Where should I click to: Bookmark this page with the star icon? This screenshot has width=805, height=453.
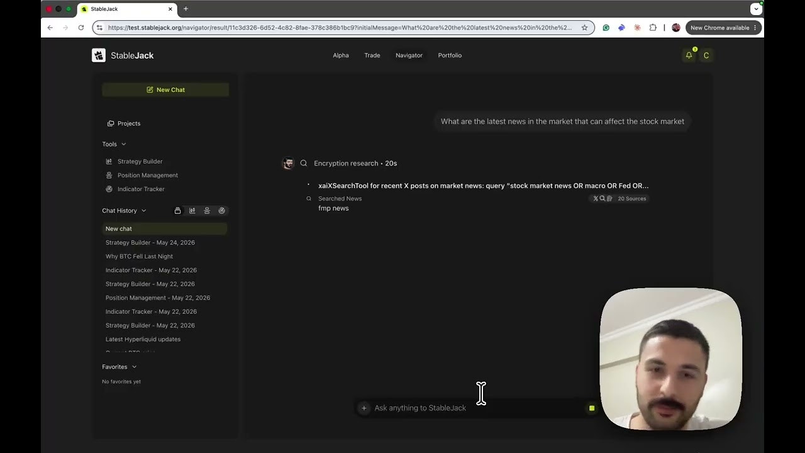(x=584, y=28)
